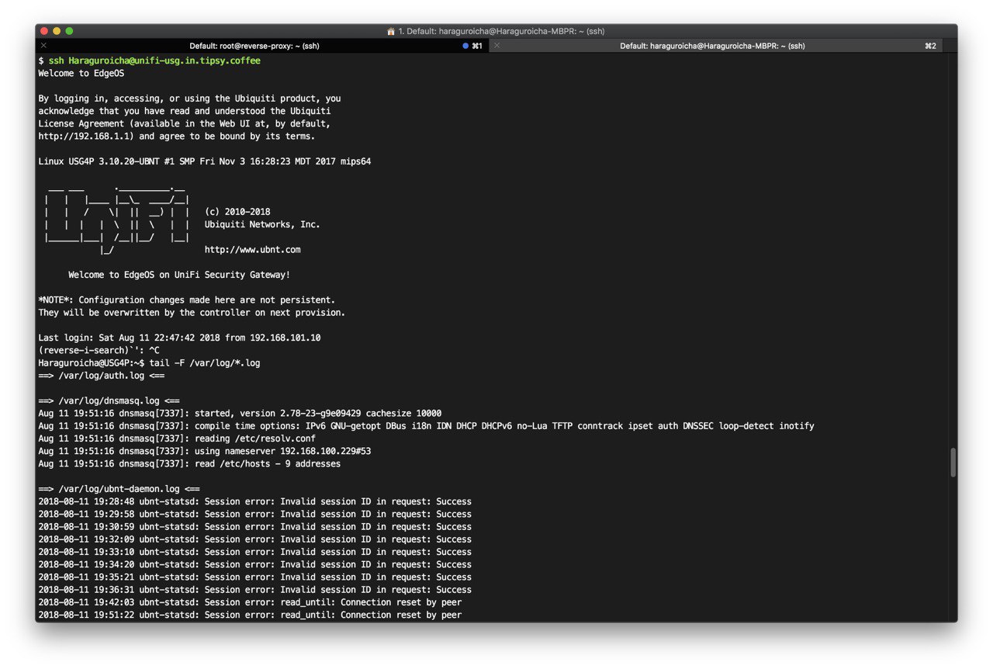Click the '(c) 2010-2018' copyright text
Viewport: 993px width, 669px height.
pos(237,212)
